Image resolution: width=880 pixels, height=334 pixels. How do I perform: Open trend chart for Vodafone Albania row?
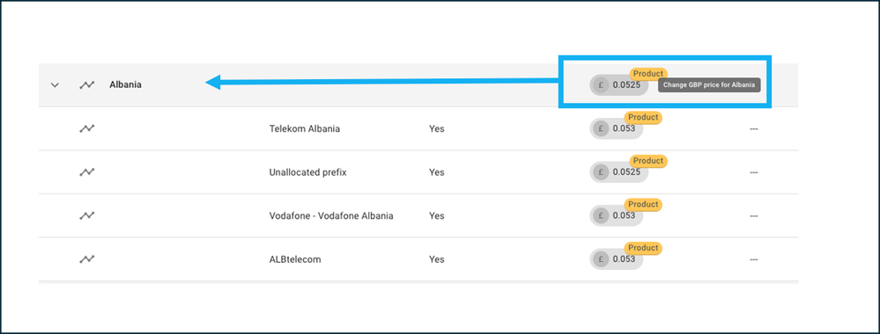tap(86, 215)
